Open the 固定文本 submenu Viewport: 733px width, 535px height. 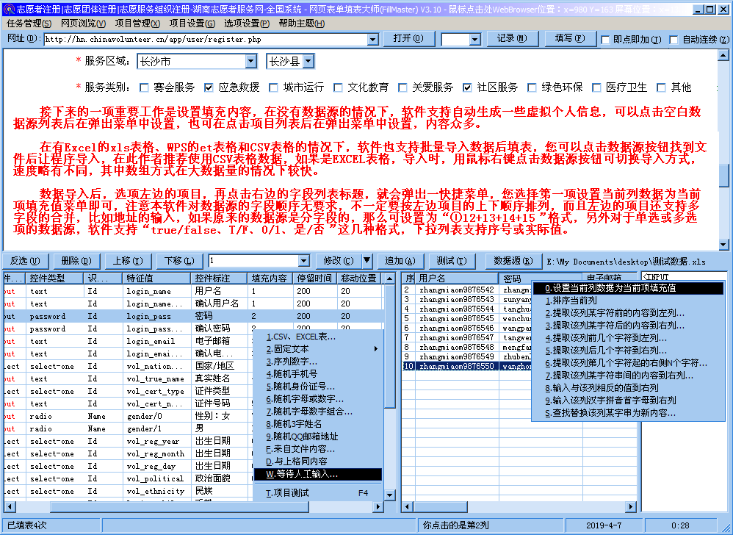pos(318,349)
